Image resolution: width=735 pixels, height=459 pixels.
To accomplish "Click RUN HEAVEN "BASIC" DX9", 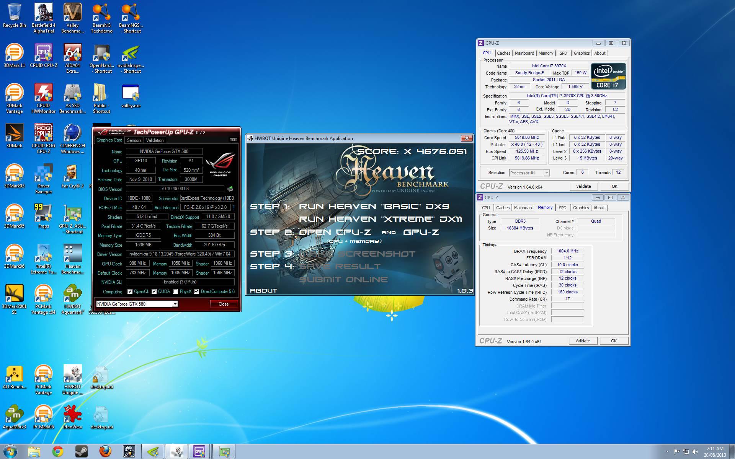I will pyautogui.click(x=374, y=207).
